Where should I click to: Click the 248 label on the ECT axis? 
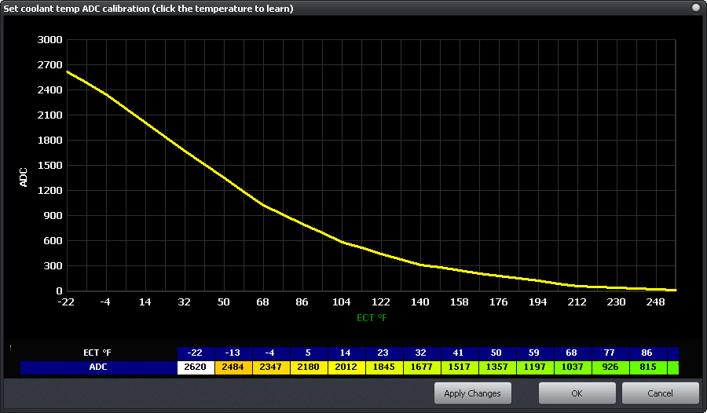pyautogui.click(x=655, y=302)
